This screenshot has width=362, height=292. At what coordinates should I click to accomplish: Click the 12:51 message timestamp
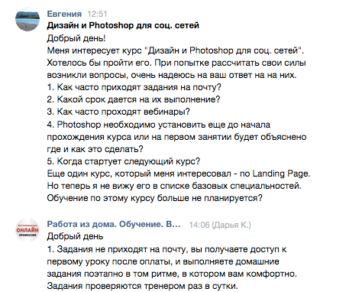(97, 14)
